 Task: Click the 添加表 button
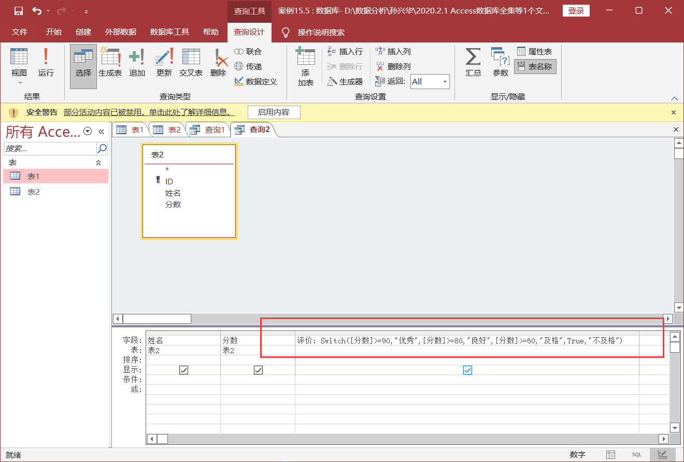[x=306, y=66]
